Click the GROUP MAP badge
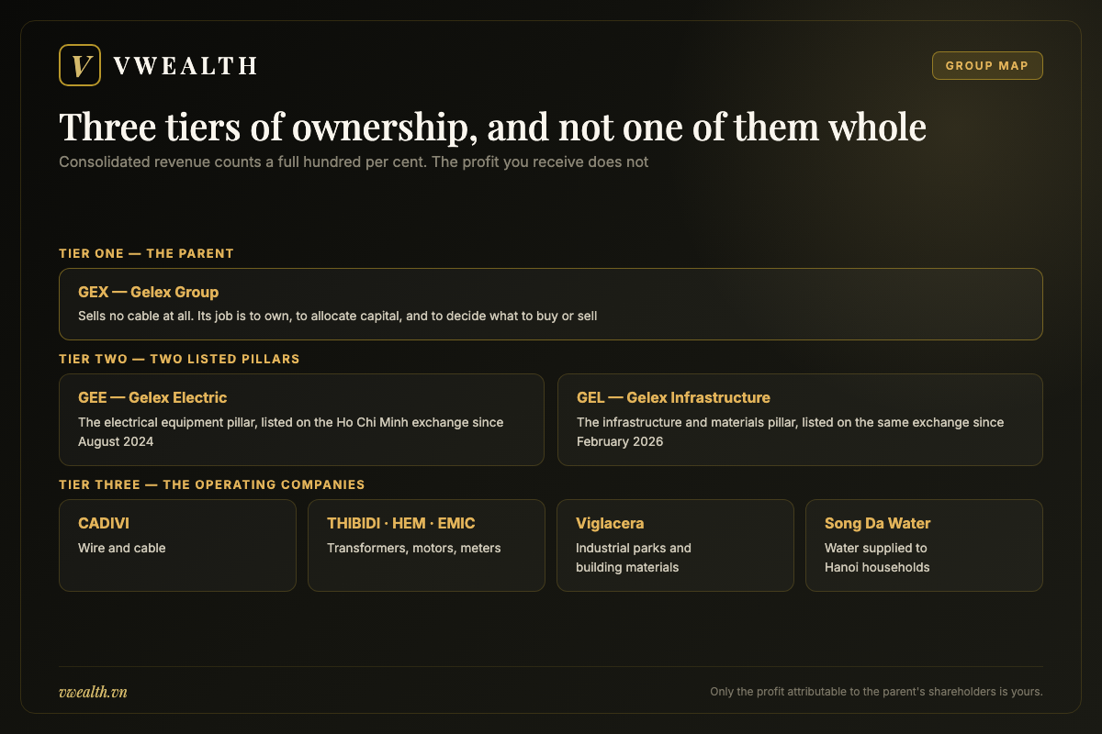This screenshot has height=734, width=1102. coord(987,65)
